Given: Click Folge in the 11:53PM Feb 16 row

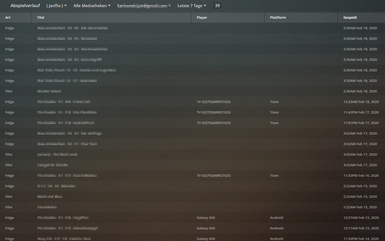Looking at the screenshot, I should click(9, 176).
